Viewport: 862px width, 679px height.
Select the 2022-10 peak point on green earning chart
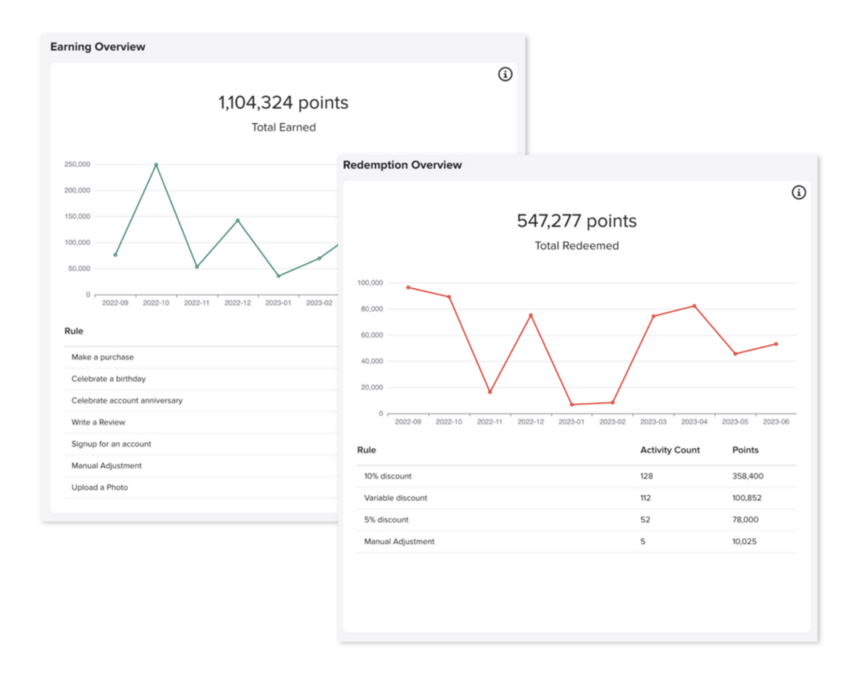(156, 165)
